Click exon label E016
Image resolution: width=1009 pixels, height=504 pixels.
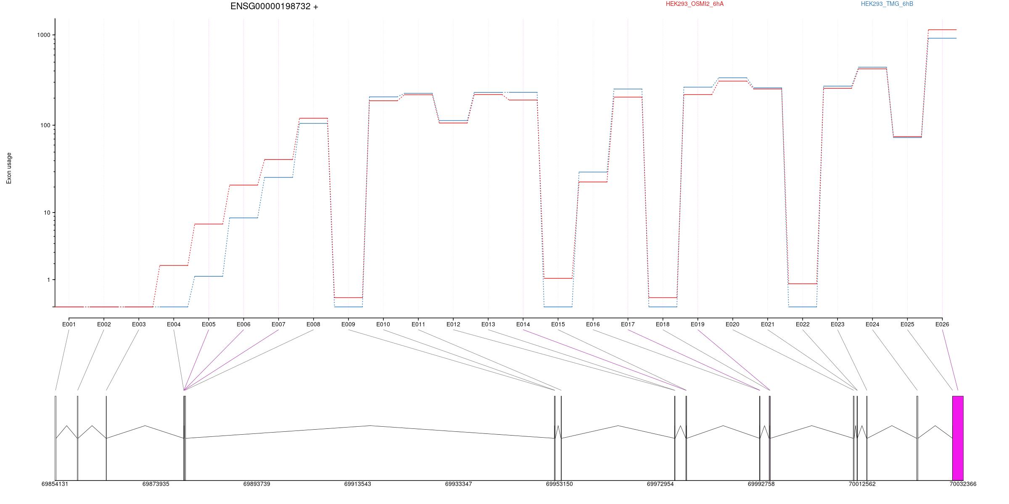pos(593,324)
